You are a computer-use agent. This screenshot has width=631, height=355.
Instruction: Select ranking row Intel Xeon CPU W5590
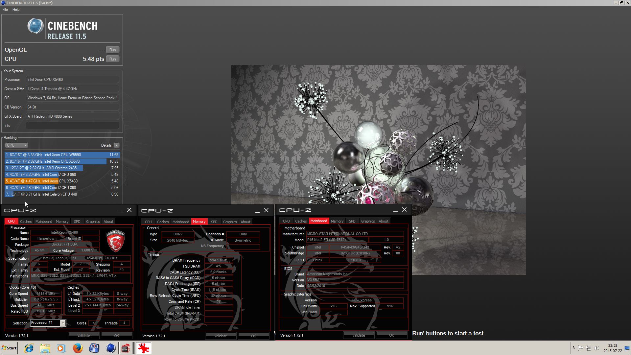tap(62, 155)
